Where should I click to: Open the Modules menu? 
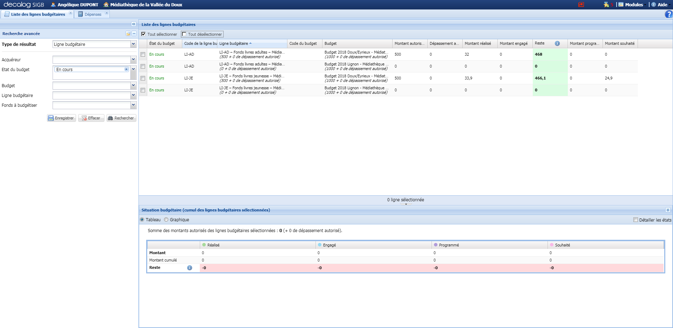pyautogui.click(x=633, y=5)
